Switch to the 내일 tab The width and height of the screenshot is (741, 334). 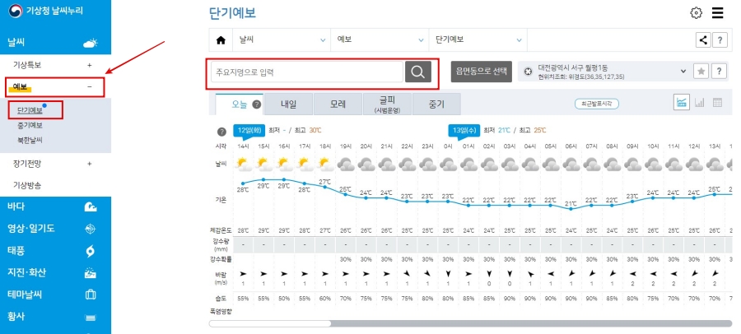pos(289,104)
